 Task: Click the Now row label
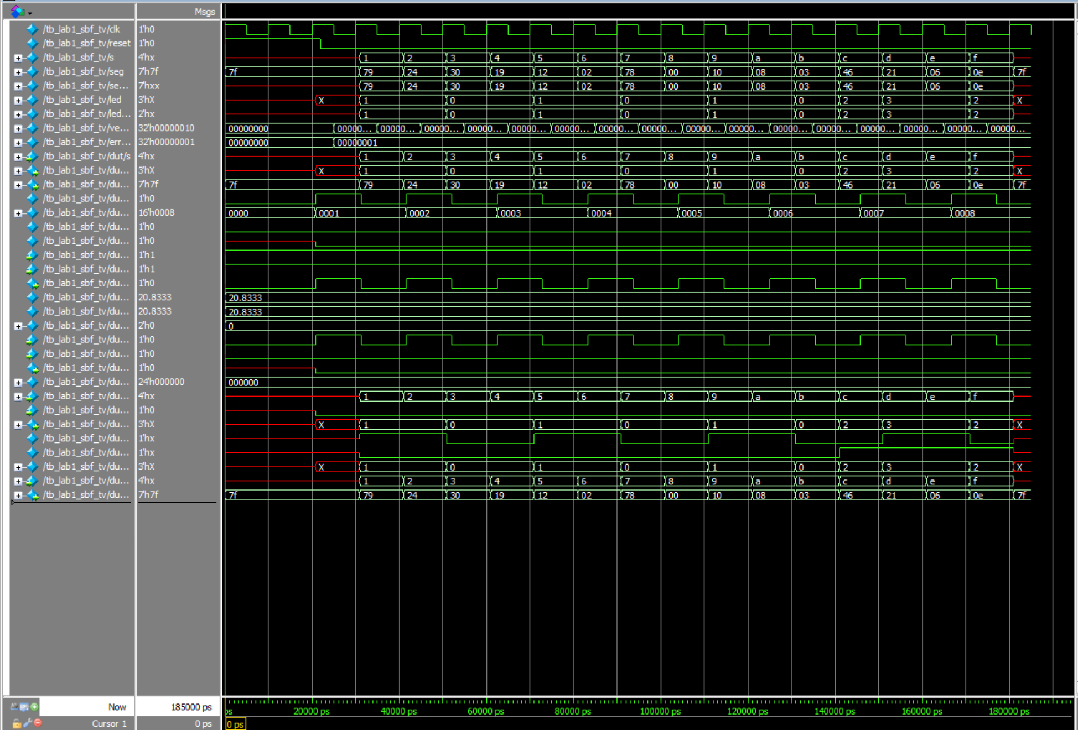click(x=117, y=706)
